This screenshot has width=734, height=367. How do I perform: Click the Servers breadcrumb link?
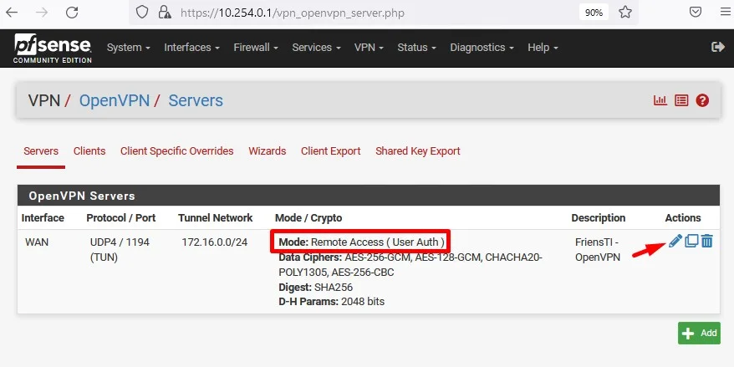click(196, 100)
